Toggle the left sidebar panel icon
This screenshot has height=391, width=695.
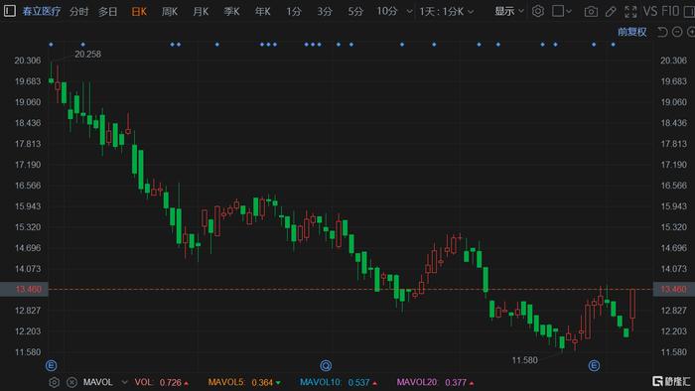click(x=9, y=11)
